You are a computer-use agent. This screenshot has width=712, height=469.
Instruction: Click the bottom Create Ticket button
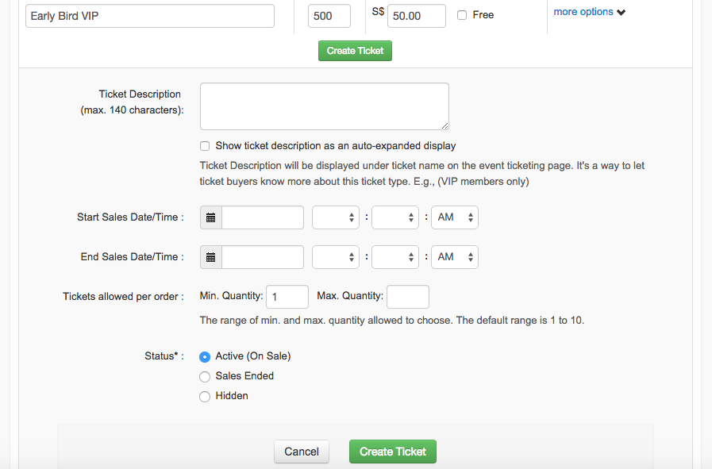tap(393, 452)
